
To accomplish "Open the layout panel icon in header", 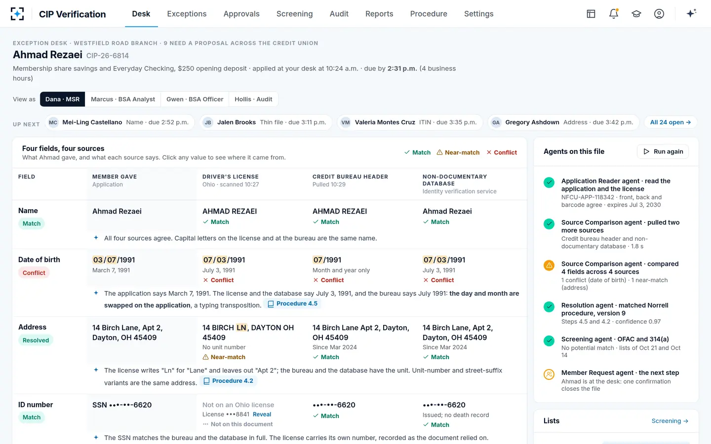I will 591,14.
